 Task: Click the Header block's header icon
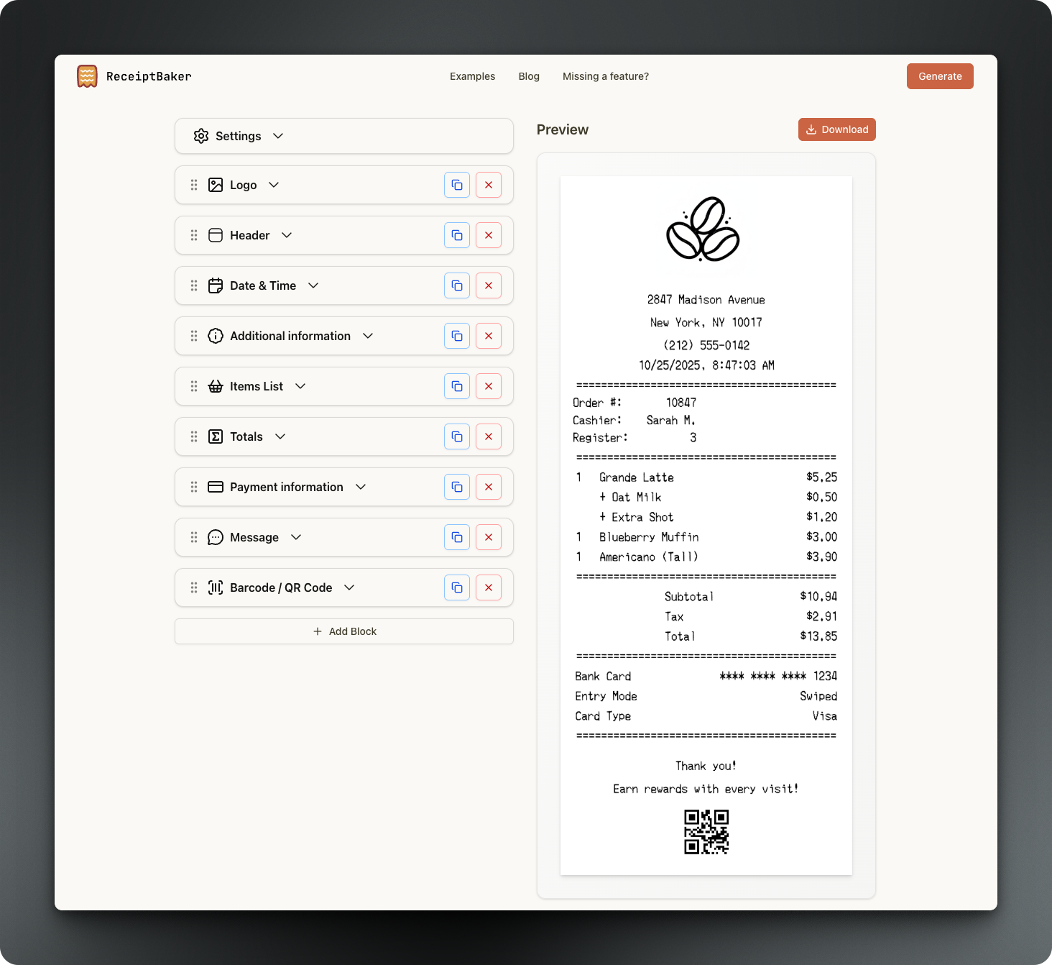pyautogui.click(x=216, y=235)
